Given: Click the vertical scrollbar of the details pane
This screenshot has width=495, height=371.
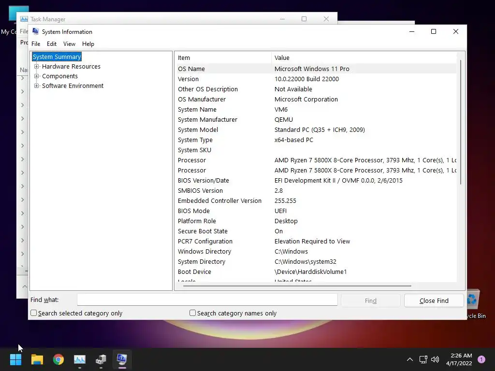Looking at the screenshot, I should [461, 122].
